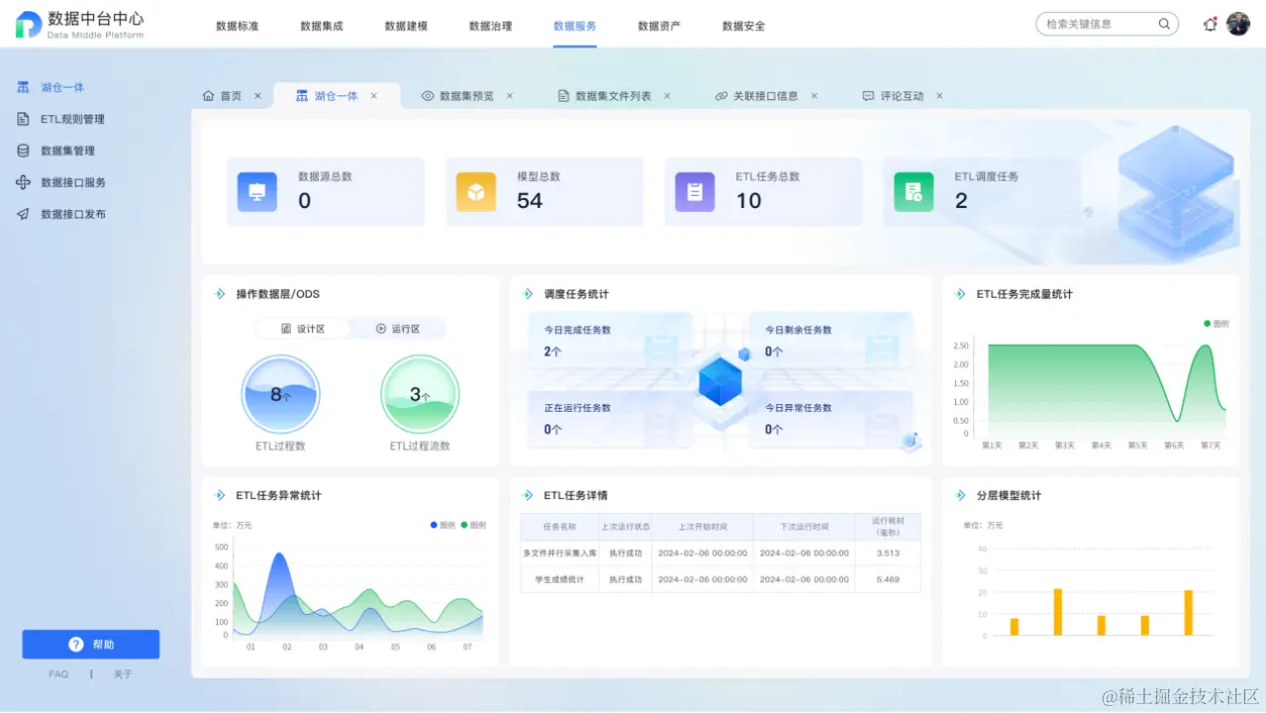The image size is (1266, 713).
Task: Select the blue legend color swatch in ETL任务异常统计
Action: pos(434,525)
